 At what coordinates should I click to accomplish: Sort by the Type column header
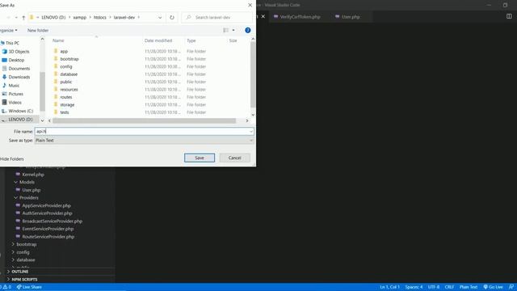[x=191, y=40]
